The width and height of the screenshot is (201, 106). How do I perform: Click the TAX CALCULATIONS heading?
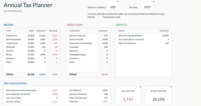point(15,83)
